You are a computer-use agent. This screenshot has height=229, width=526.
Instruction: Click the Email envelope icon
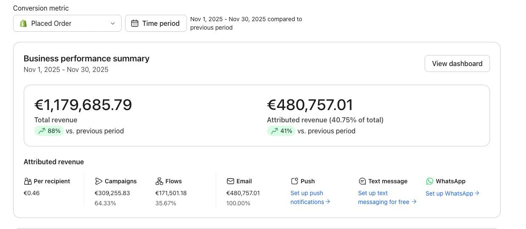pos(231,181)
